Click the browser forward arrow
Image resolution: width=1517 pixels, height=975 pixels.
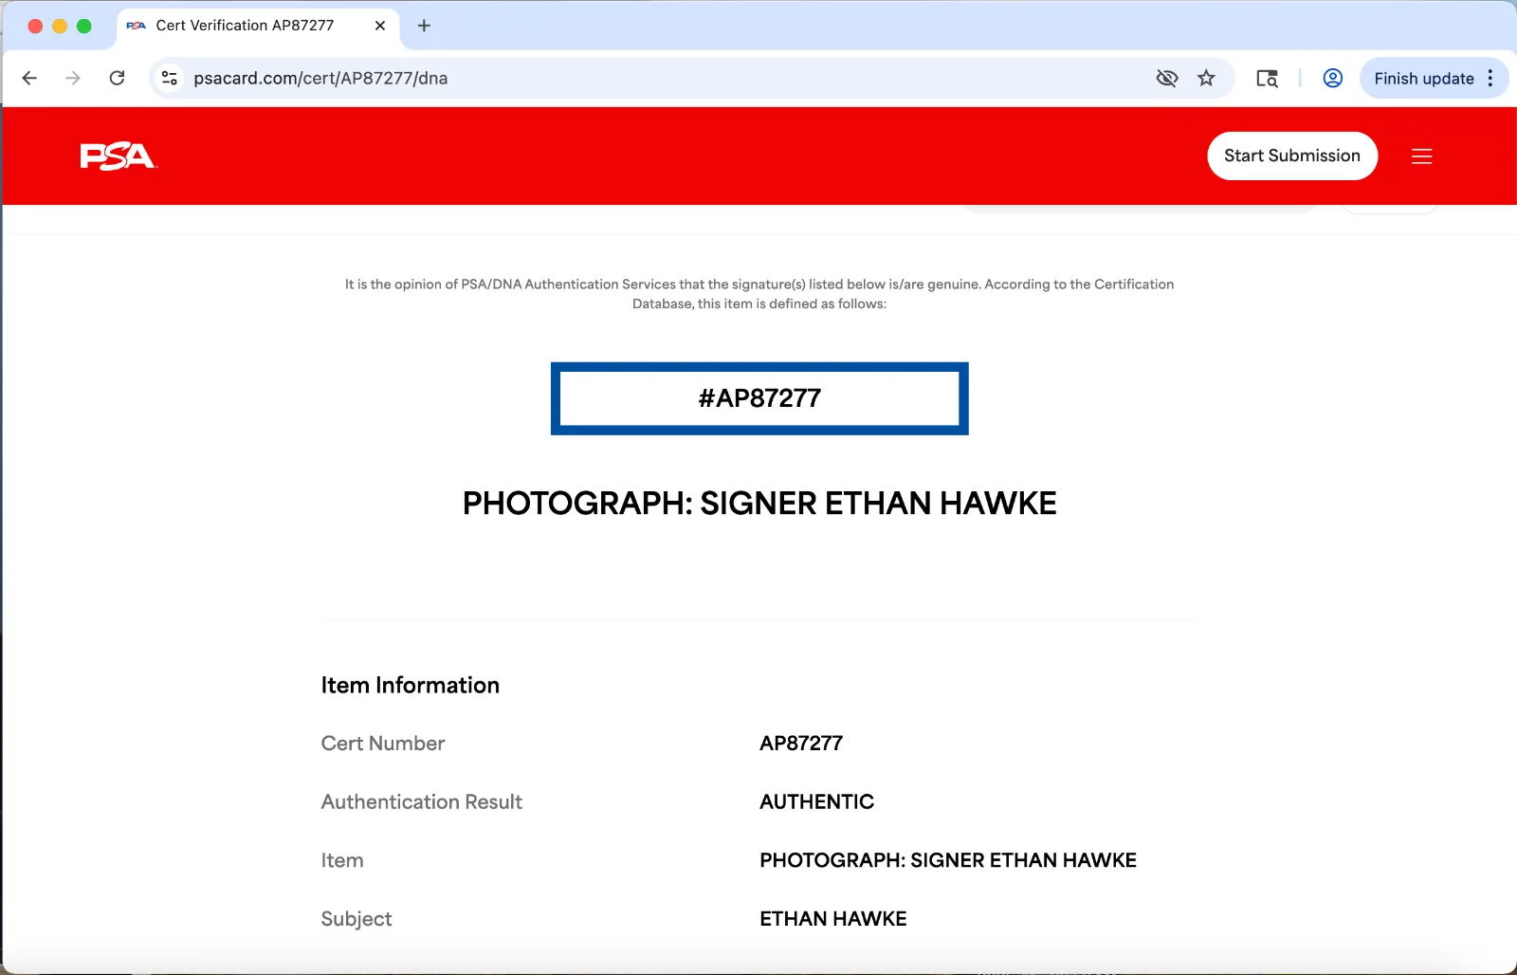pyautogui.click(x=73, y=78)
